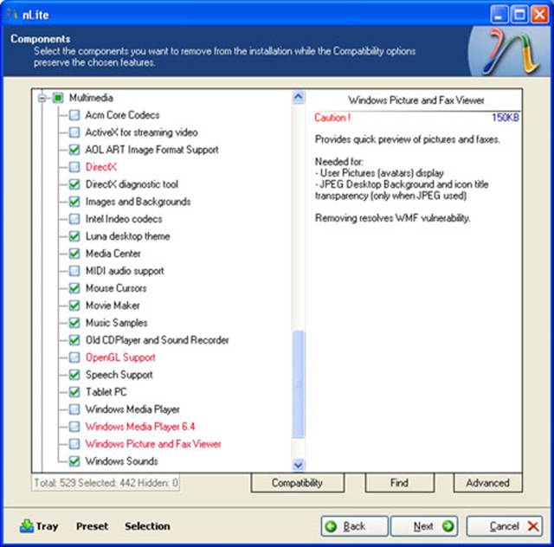This screenshot has width=554, height=547.
Task: Collapse the Multimedia tree node
Action: pyautogui.click(x=42, y=98)
